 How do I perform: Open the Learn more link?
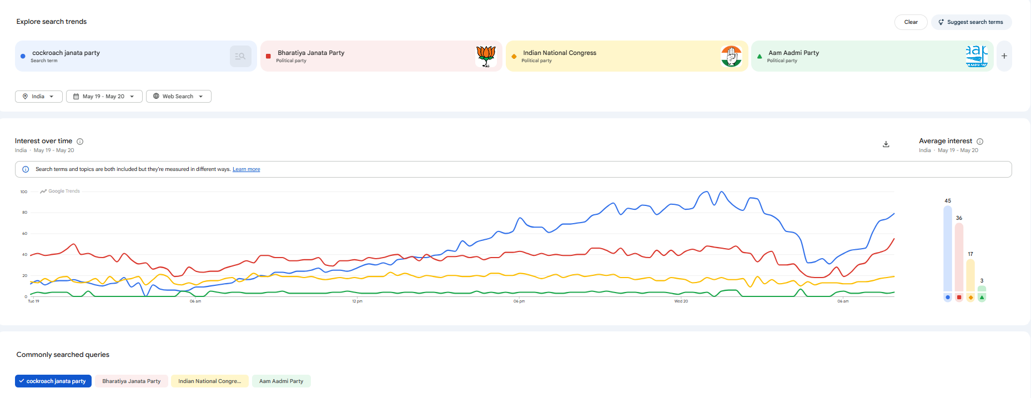click(x=246, y=169)
